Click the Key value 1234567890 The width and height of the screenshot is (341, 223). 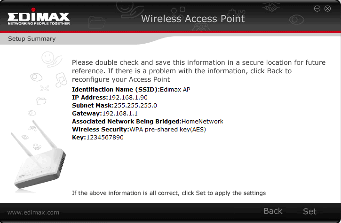tap(105, 138)
